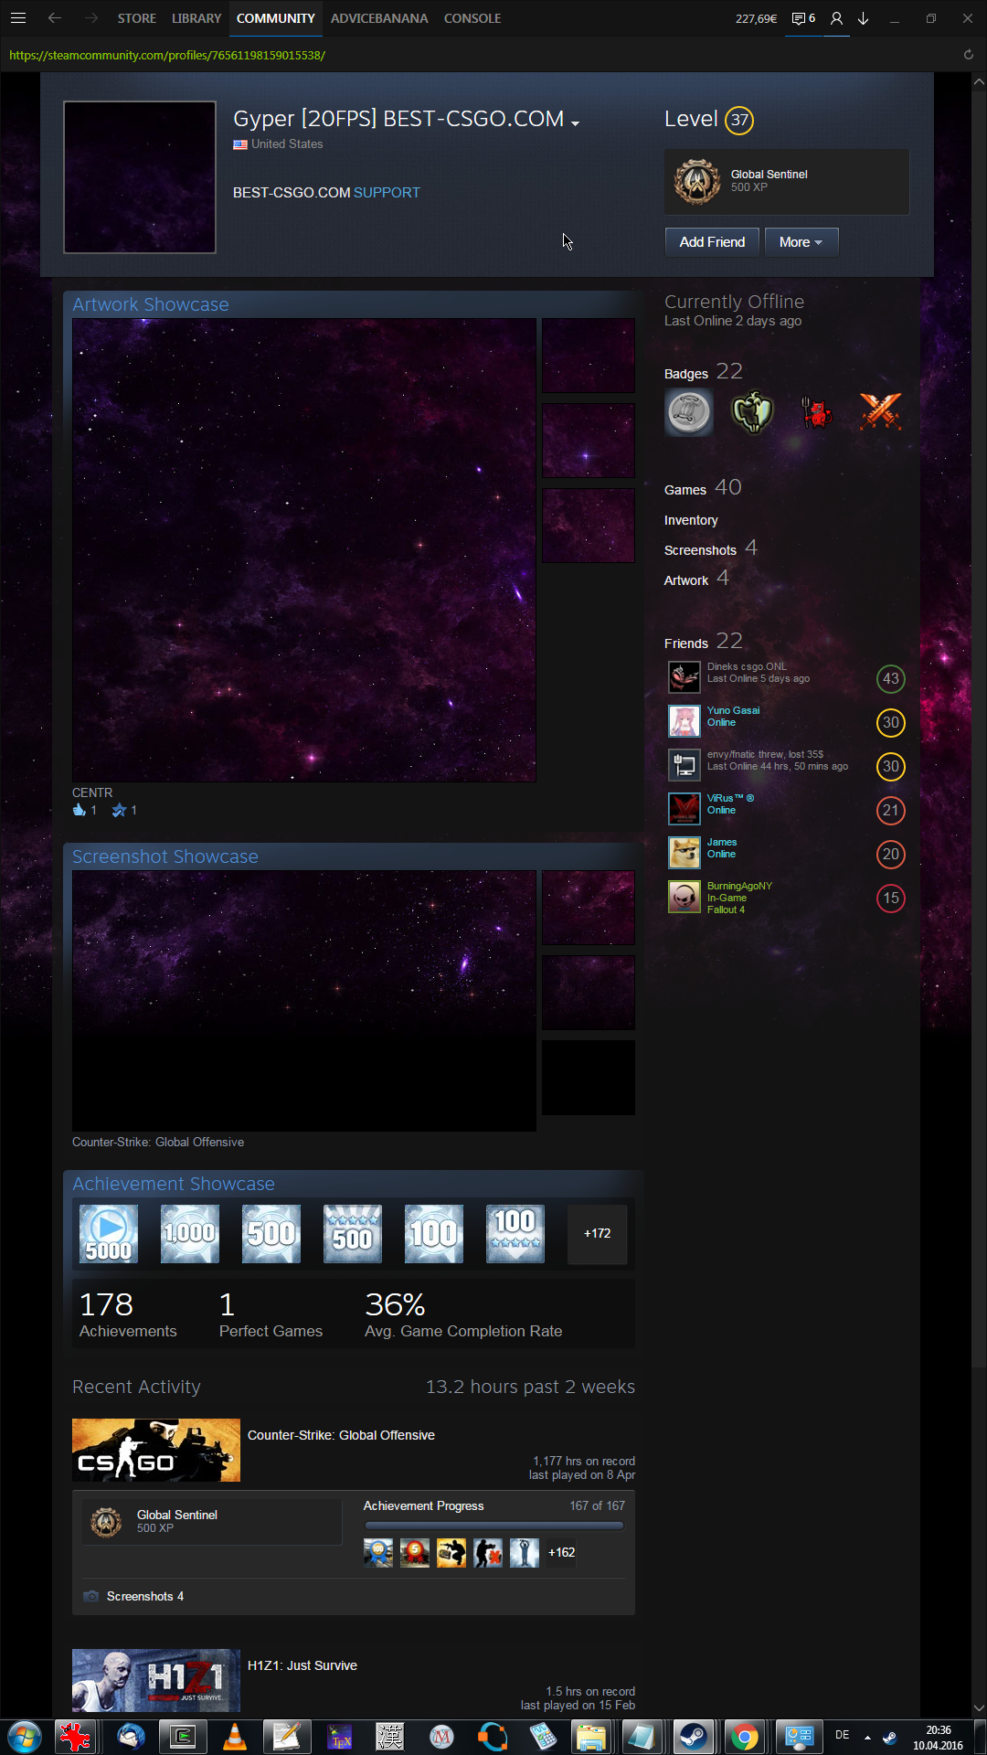Open the friends list icon in header
Viewport: 987px width, 1755px height.
[x=836, y=18]
